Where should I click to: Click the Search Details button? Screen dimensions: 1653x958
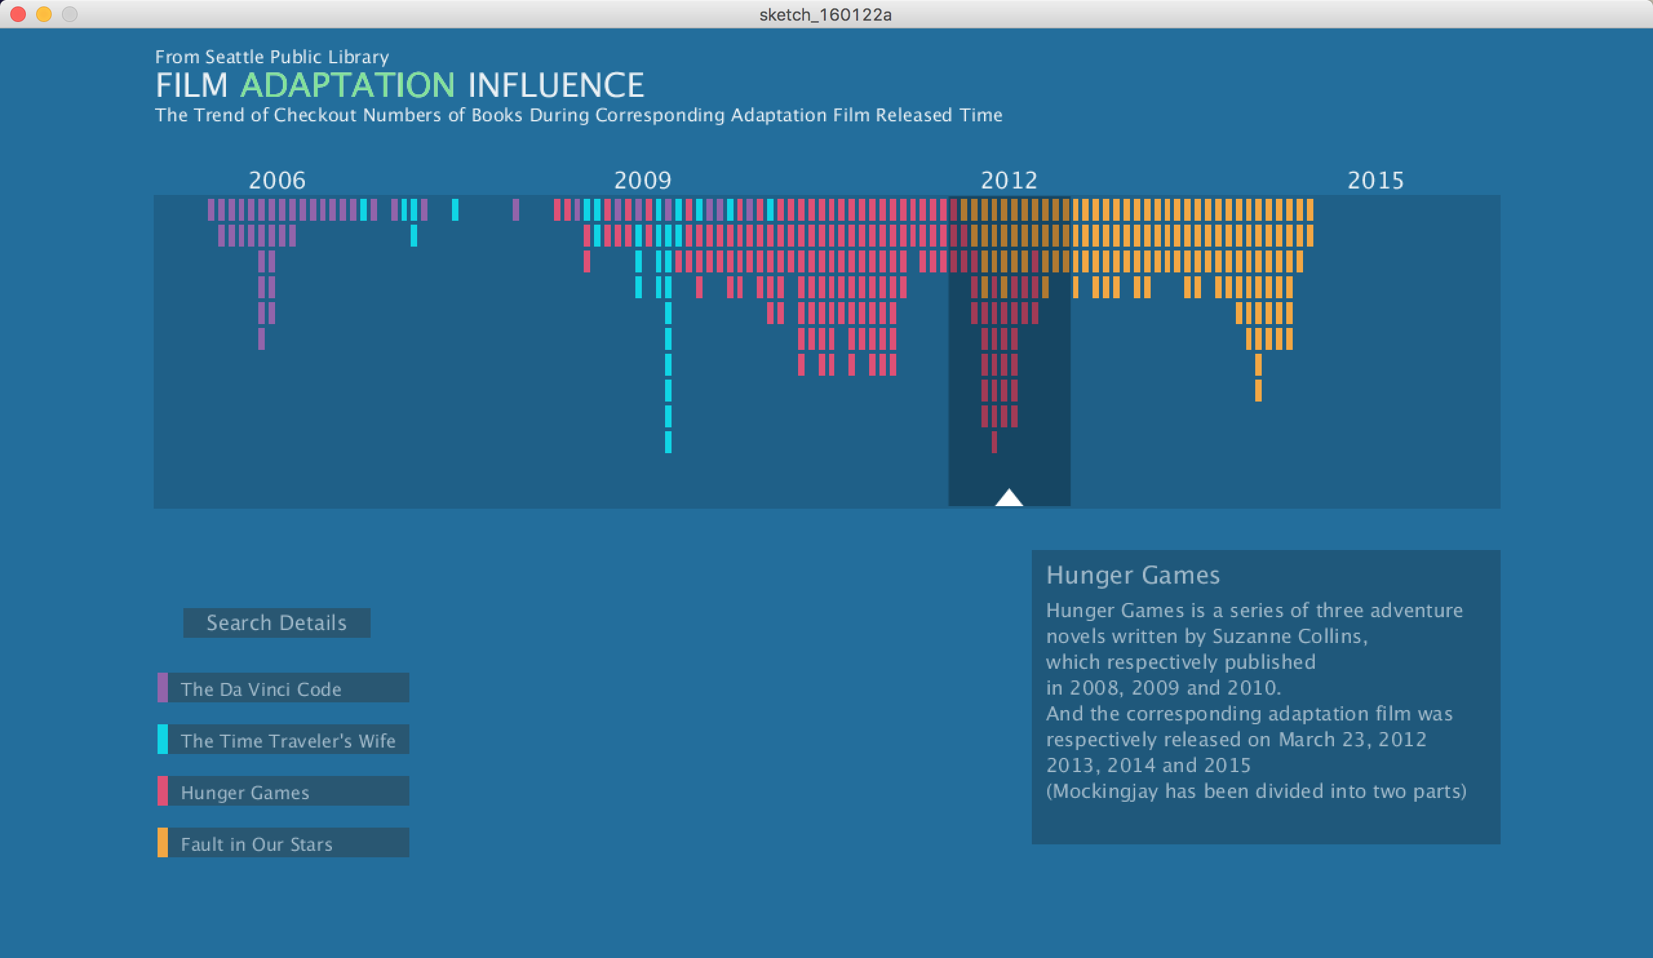click(x=276, y=622)
